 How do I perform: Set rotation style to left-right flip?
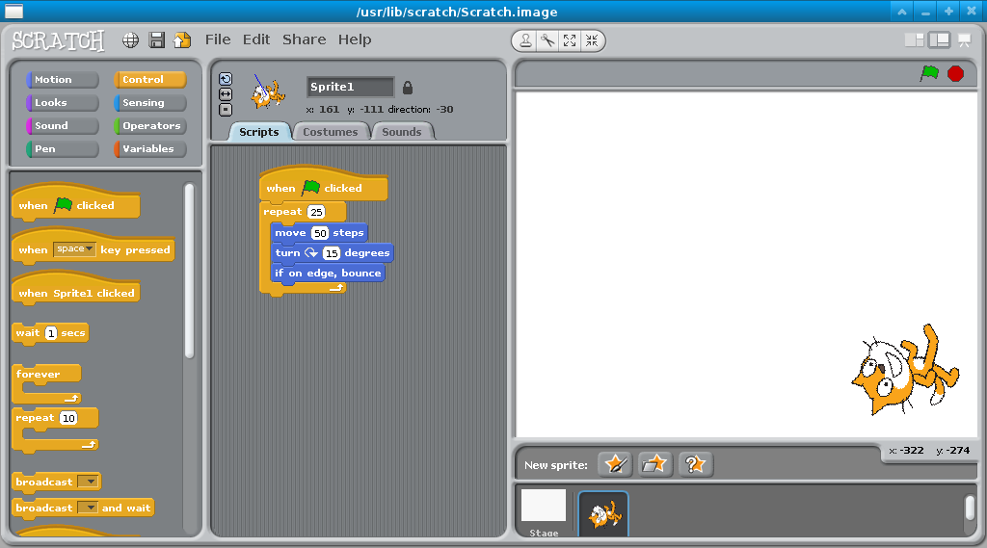click(x=226, y=93)
